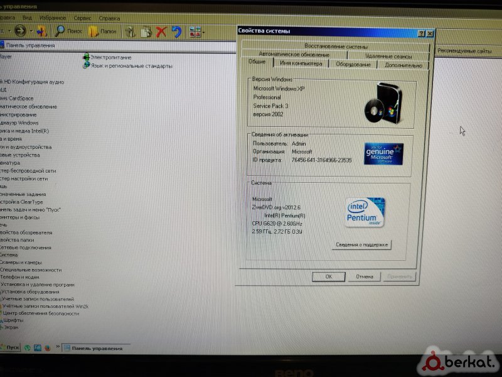Select the Сканеры и камеры entry
Viewport: 502px width, 377px height.
point(21,262)
